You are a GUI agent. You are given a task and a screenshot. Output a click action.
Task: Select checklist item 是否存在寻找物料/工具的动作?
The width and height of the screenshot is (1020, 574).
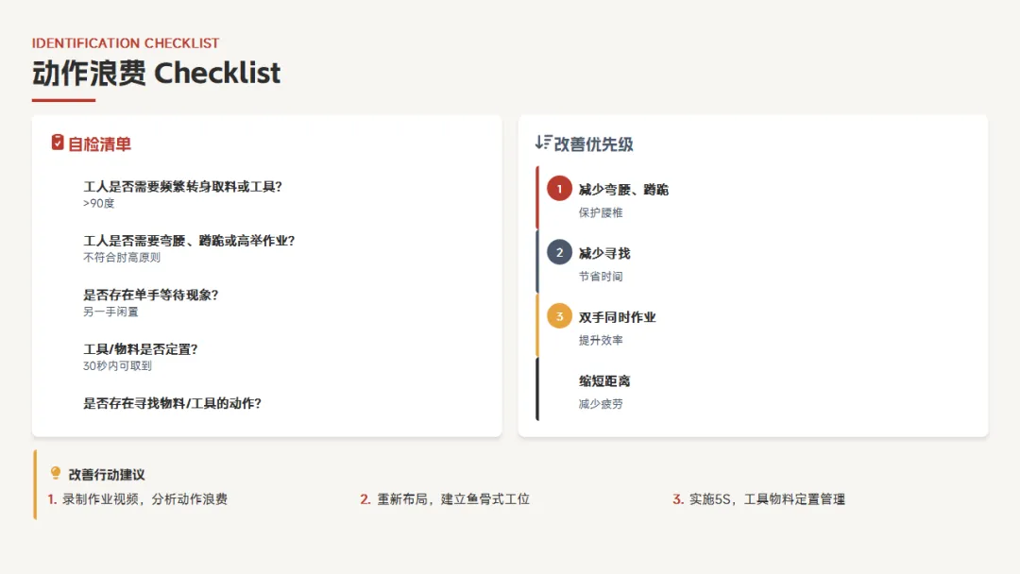[172, 403]
